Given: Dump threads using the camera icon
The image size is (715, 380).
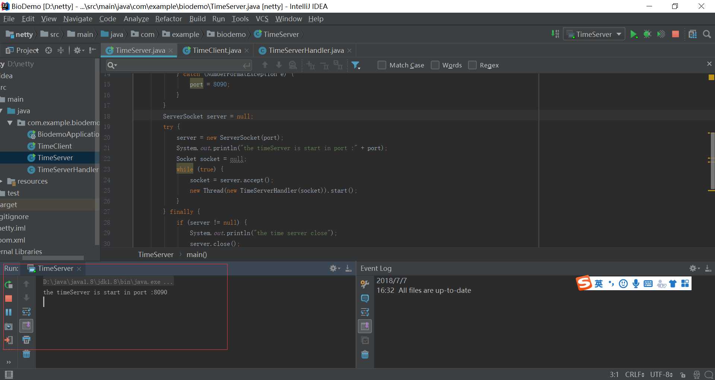Looking at the screenshot, I should (9, 326).
